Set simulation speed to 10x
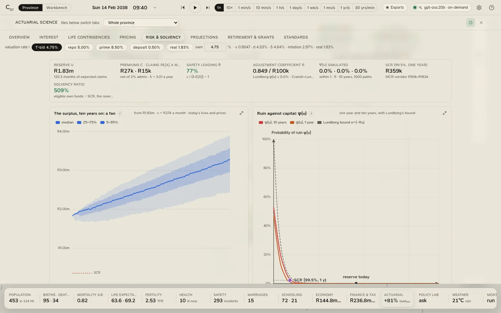 230,8
